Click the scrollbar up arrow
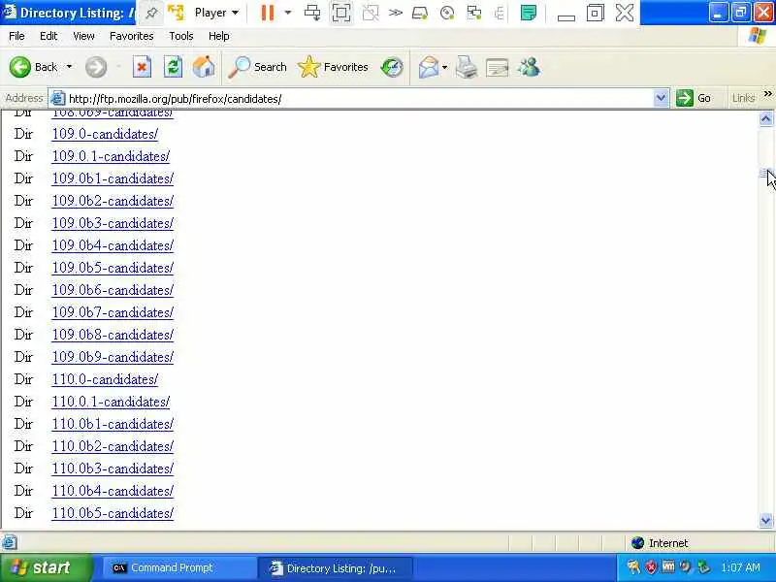Image resolution: width=776 pixels, height=582 pixels. point(765,118)
